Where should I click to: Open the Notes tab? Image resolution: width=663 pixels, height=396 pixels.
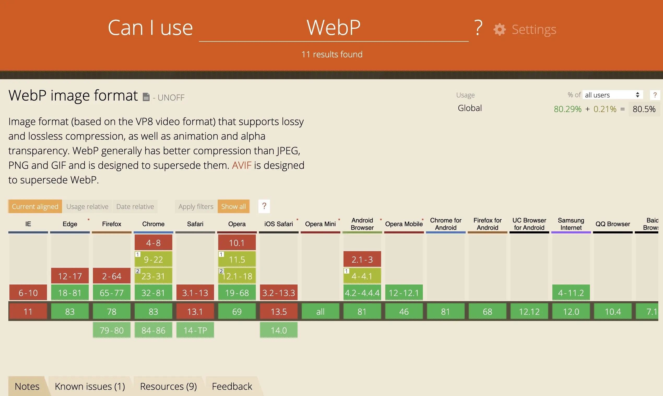click(x=27, y=386)
